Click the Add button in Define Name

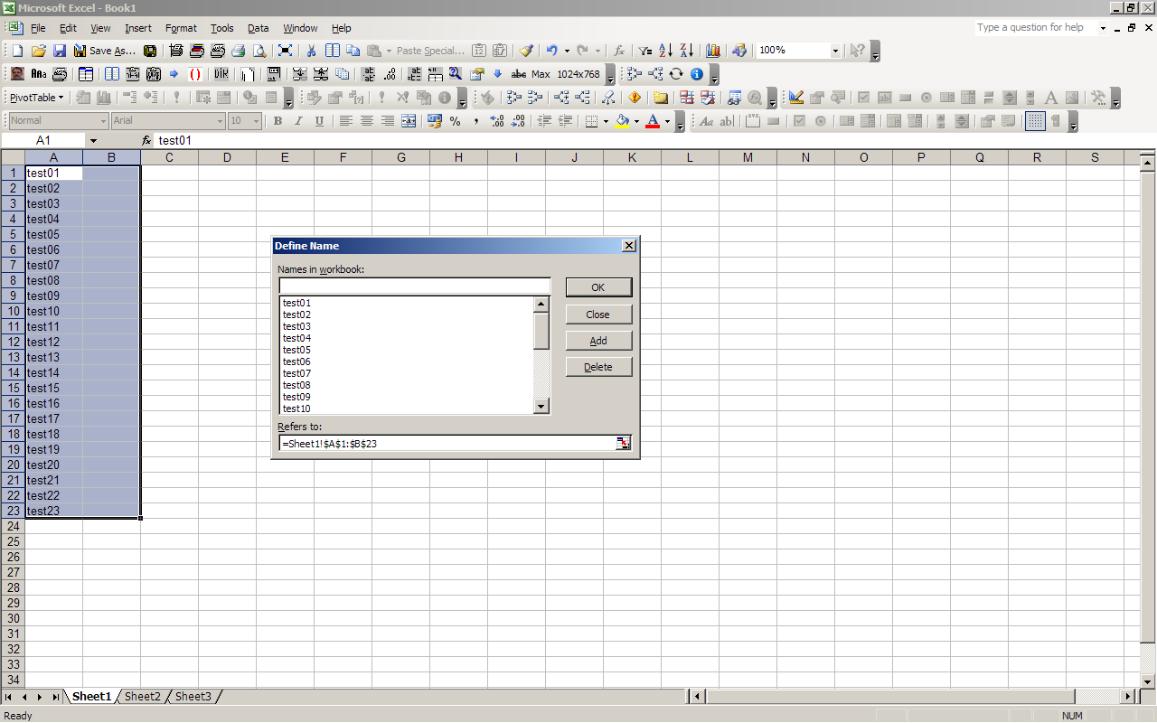[598, 341]
